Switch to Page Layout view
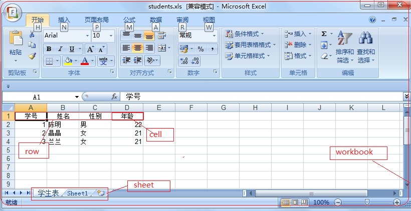The image size is (411, 211). (295, 202)
